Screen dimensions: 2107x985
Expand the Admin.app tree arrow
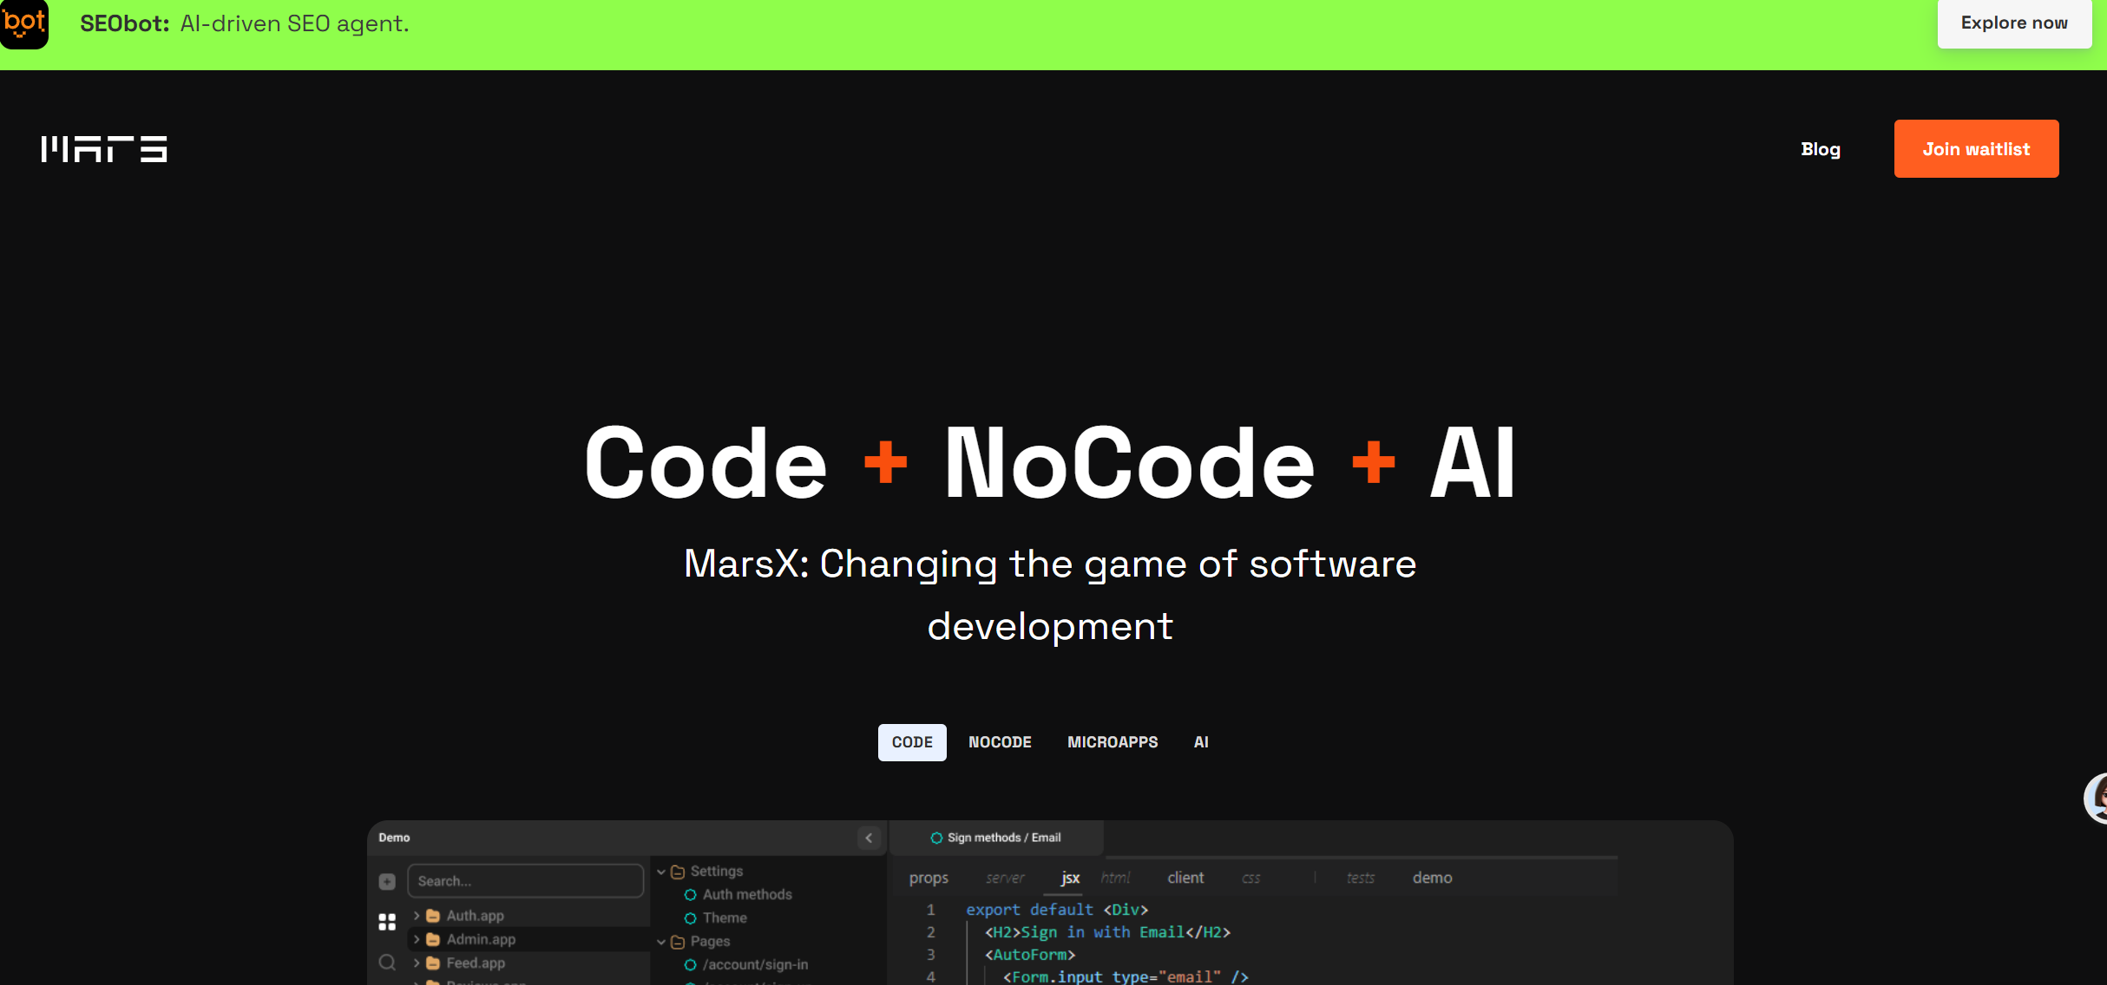417,939
